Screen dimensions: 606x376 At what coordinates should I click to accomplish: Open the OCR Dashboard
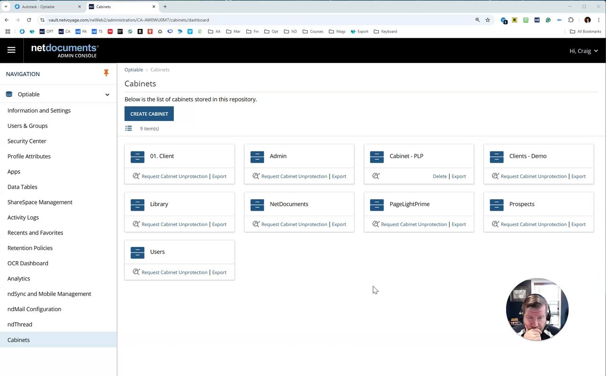[28, 263]
